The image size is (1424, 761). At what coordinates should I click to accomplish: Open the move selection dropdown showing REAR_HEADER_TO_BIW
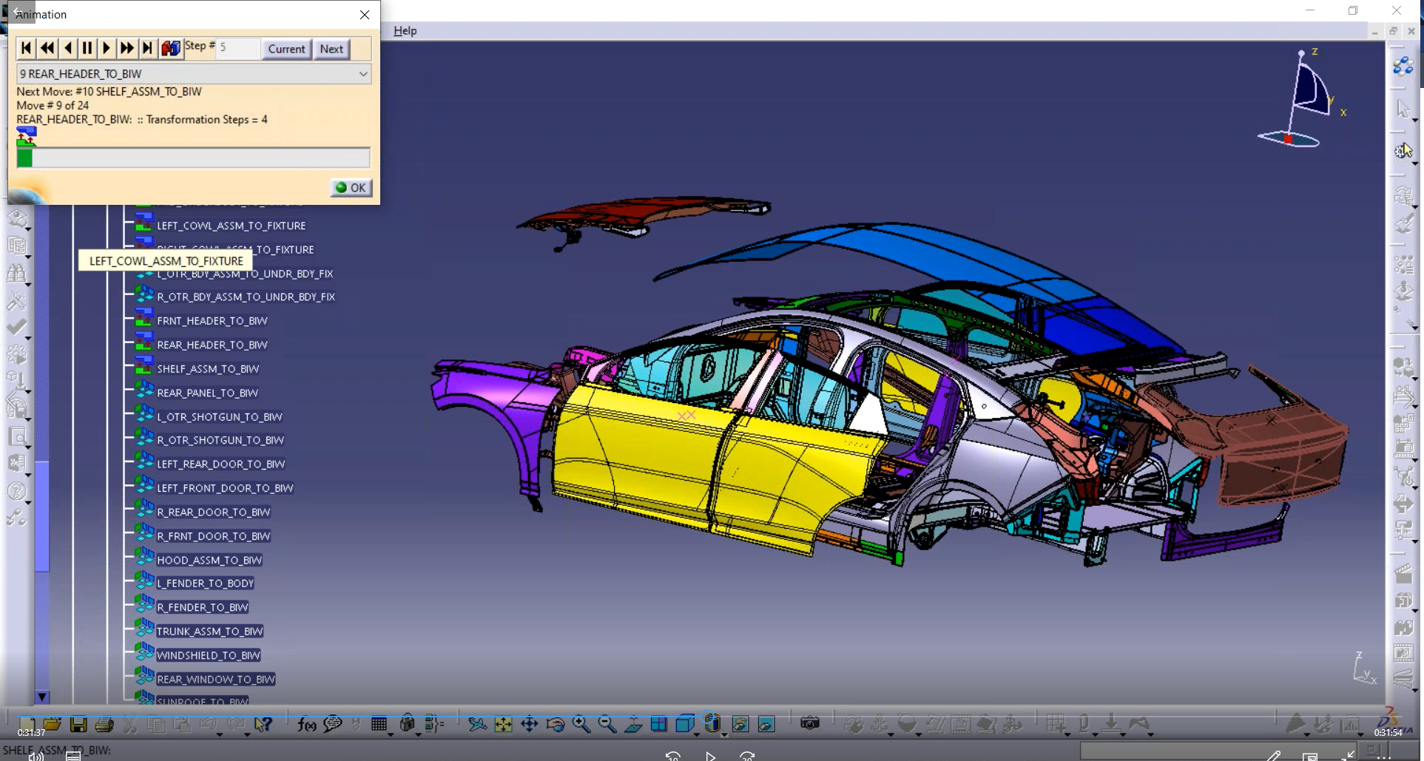click(362, 74)
